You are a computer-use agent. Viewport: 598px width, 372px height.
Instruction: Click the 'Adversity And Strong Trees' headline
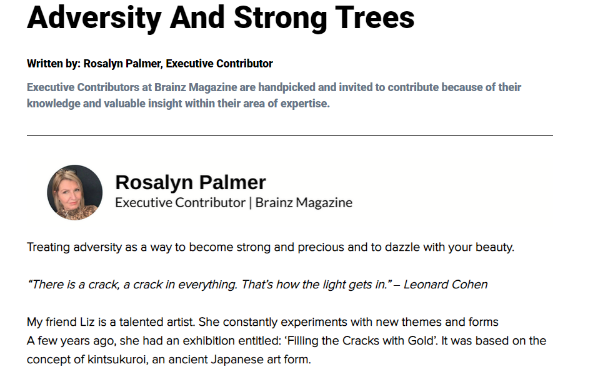[221, 17]
